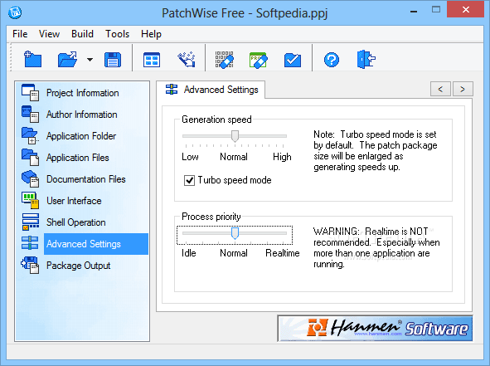Click the Package Output sidebar icon
490x366 pixels.
tap(30, 265)
